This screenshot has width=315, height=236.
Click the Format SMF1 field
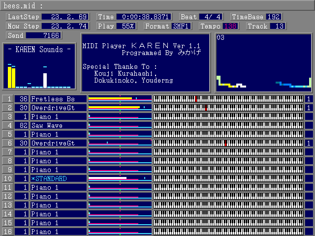(x=182, y=26)
